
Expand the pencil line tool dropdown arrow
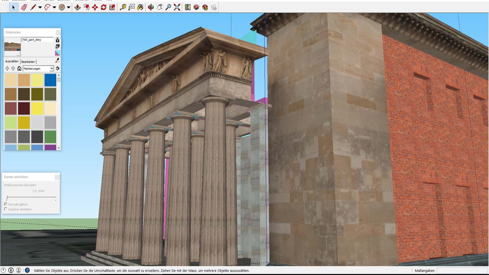[40, 7]
